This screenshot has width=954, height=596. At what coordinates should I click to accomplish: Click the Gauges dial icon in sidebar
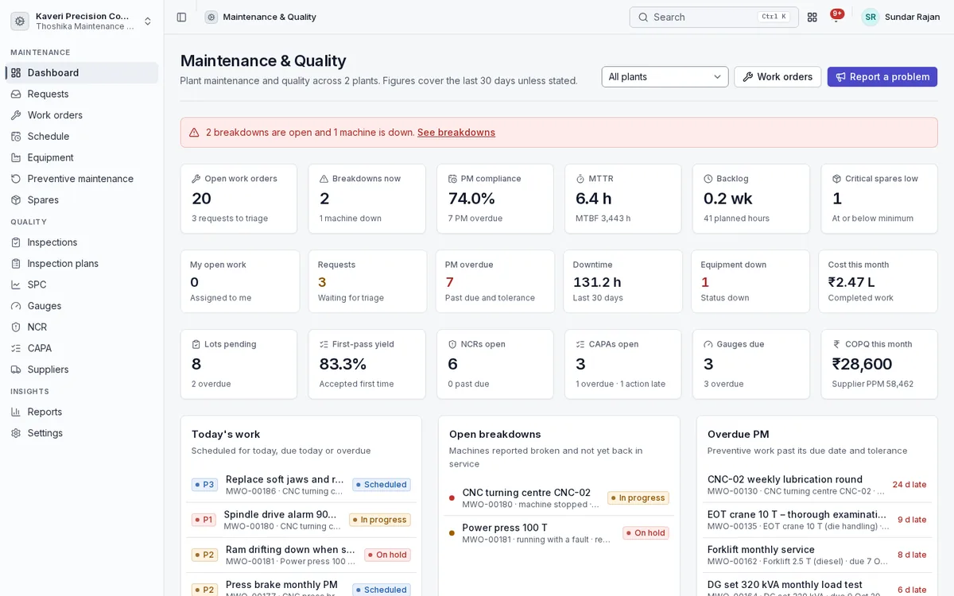(x=16, y=306)
